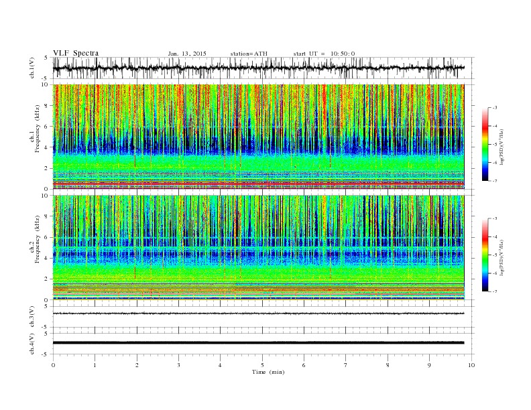This screenshot has height=410, width=531.
Task: Click the time axis tick label "6"
Action: [304, 365]
